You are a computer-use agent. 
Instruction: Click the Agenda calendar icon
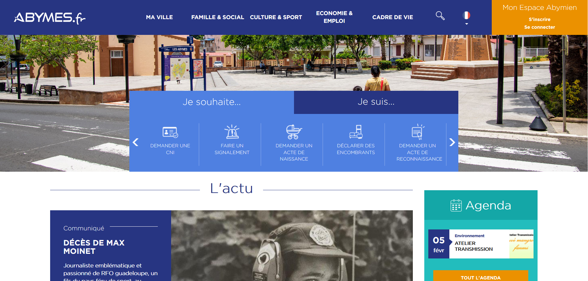(456, 206)
